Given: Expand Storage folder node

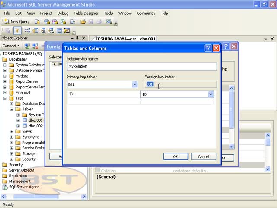Looking at the screenshot, I should (12, 154).
